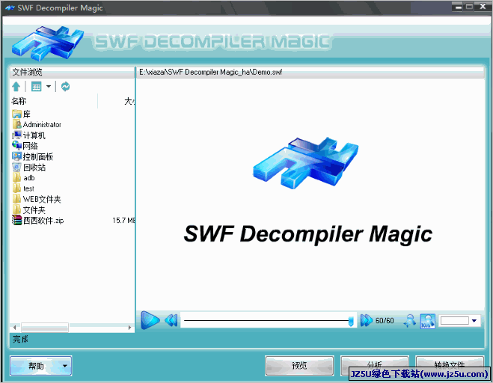Minimize the SWF Decompiler Magic window
Viewport: 493px width, 383px height.
459,7
